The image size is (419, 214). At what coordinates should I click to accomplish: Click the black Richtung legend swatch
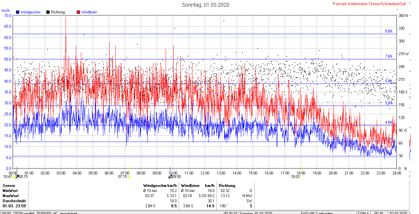[48, 12]
